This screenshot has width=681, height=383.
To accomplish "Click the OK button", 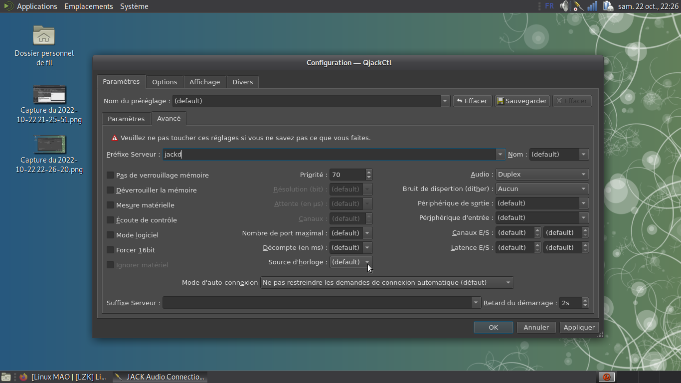I will [x=494, y=328].
